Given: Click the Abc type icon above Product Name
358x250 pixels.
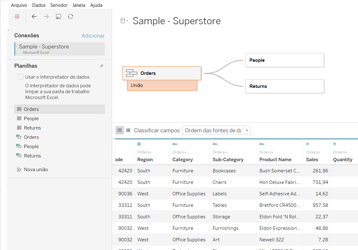Looking at the screenshot, I should pos(262,144).
